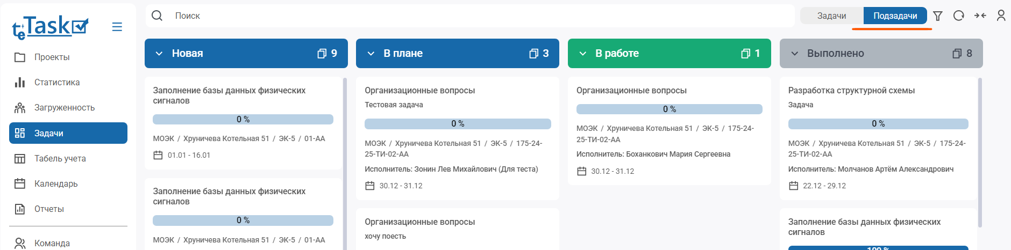Click the filter funnel icon
This screenshot has width=1011, height=250.
[x=938, y=16]
